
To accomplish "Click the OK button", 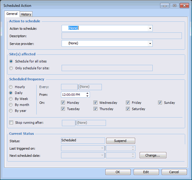I will pos(118,172).
